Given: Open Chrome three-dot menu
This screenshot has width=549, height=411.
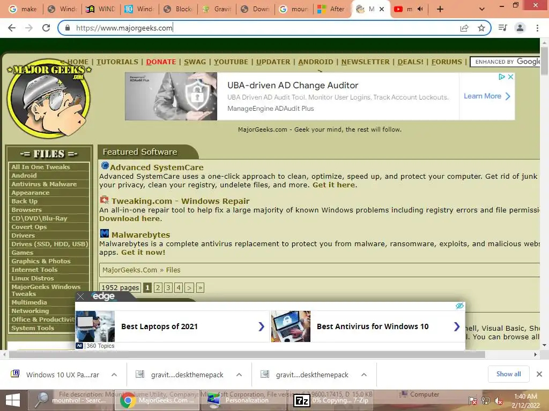Looking at the screenshot, I should 537,28.
